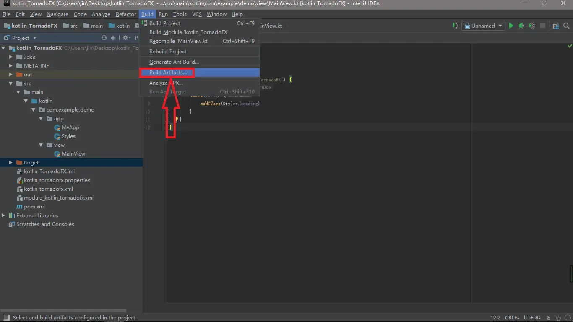
Task: Select Scratches and Consoles node
Action: click(x=41, y=224)
